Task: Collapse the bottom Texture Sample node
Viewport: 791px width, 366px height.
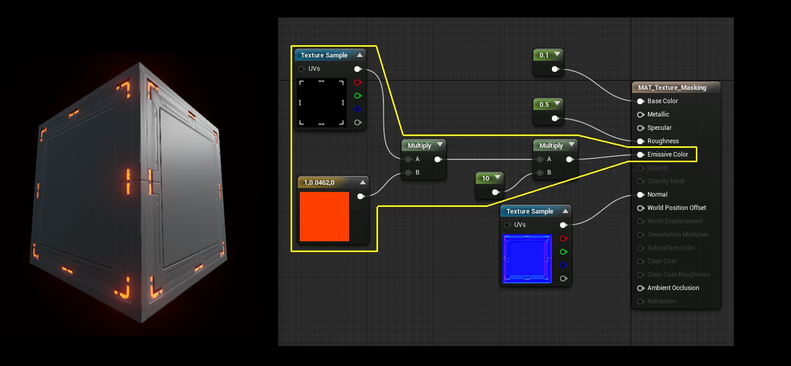Action: [x=566, y=210]
